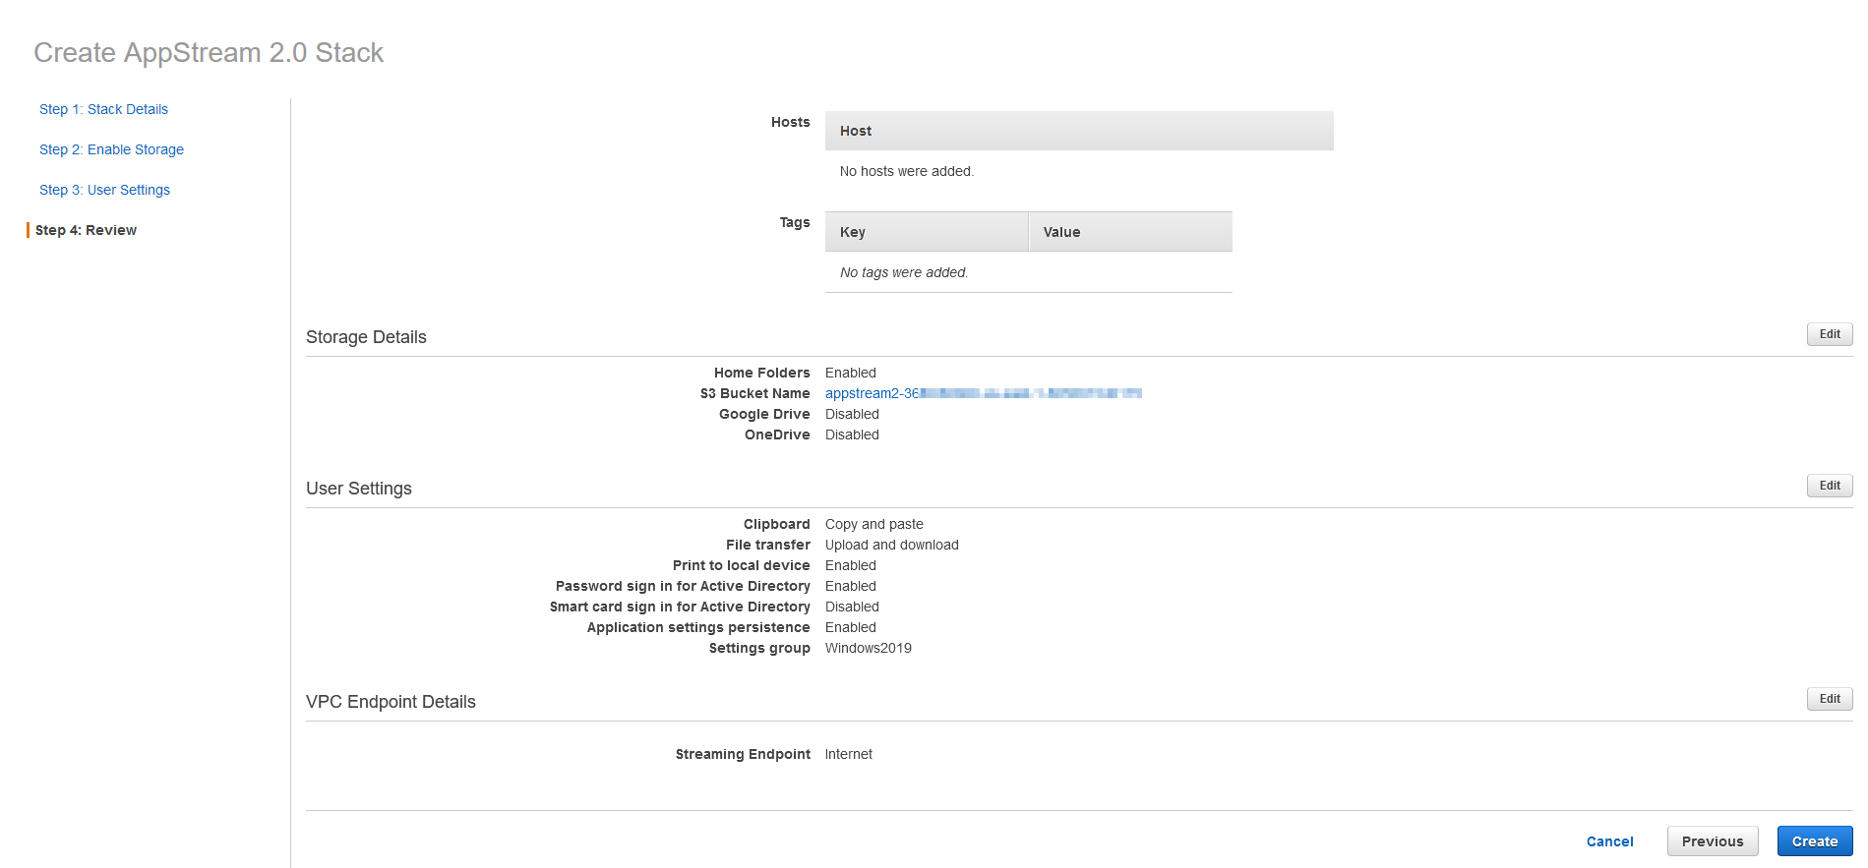Open Step 1: Stack Details
The height and width of the screenshot is (868, 1868).
click(x=103, y=109)
